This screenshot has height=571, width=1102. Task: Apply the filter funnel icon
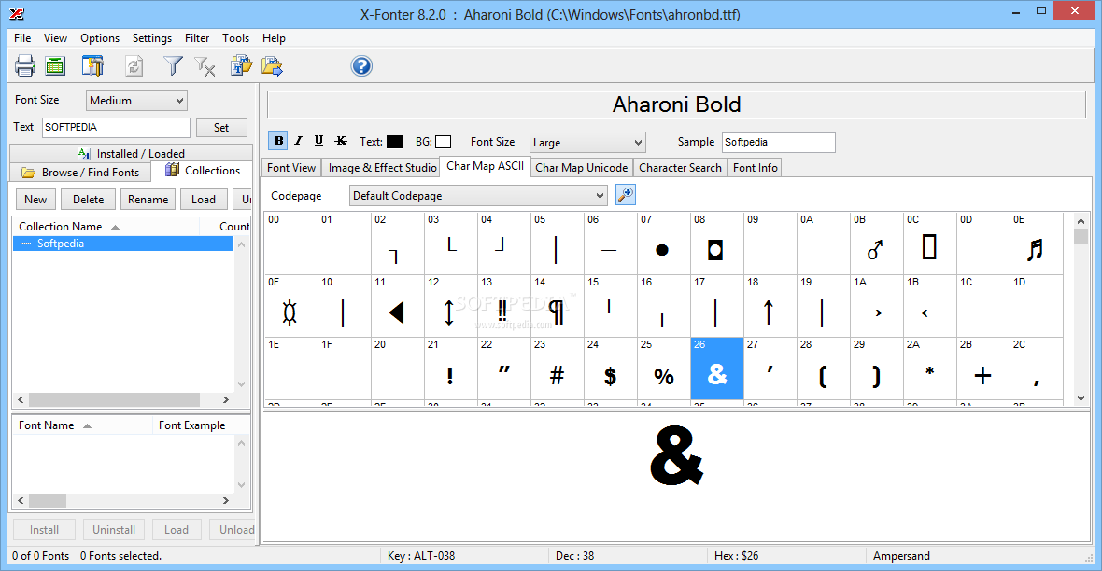173,66
